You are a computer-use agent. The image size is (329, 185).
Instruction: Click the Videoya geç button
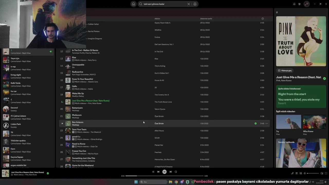(x=285, y=70)
